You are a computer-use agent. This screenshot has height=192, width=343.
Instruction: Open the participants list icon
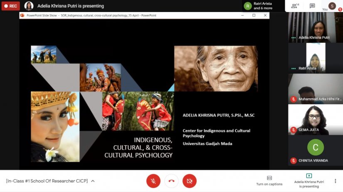coord(295,6)
